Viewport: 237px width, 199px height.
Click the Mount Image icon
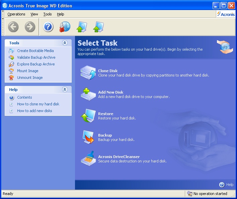click(x=11, y=71)
